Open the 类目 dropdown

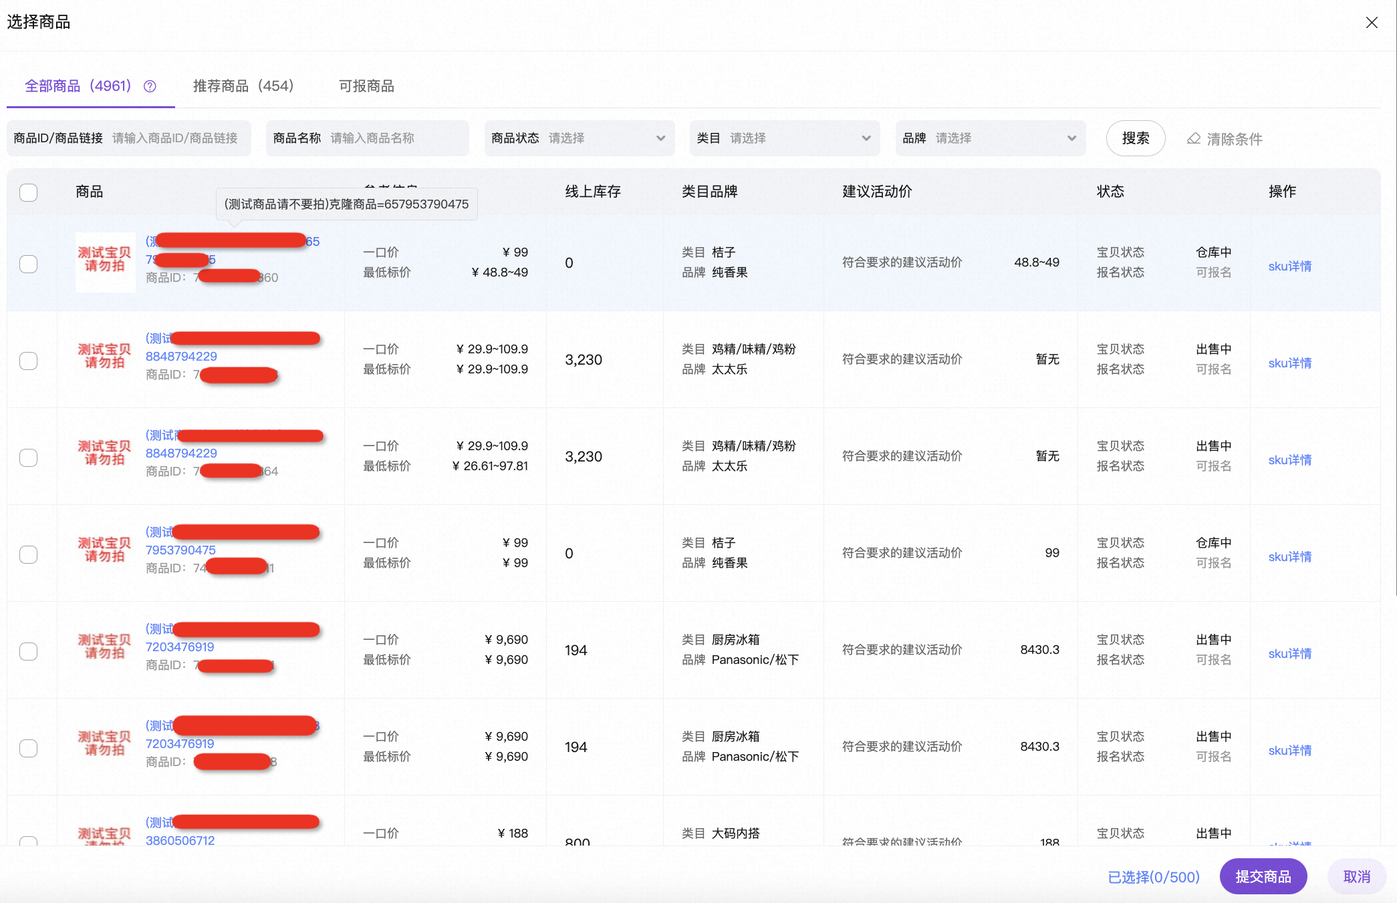[x=785, y=138]
